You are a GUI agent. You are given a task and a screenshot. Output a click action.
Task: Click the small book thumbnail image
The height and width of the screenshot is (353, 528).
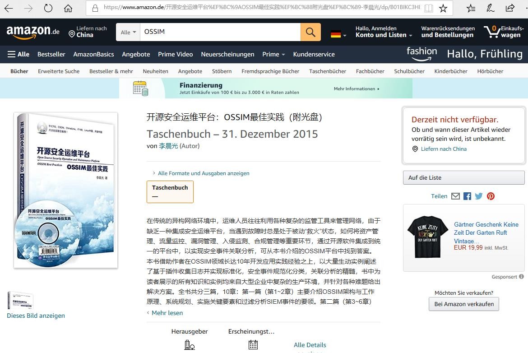pyautogui.click(x=20, y=301)
